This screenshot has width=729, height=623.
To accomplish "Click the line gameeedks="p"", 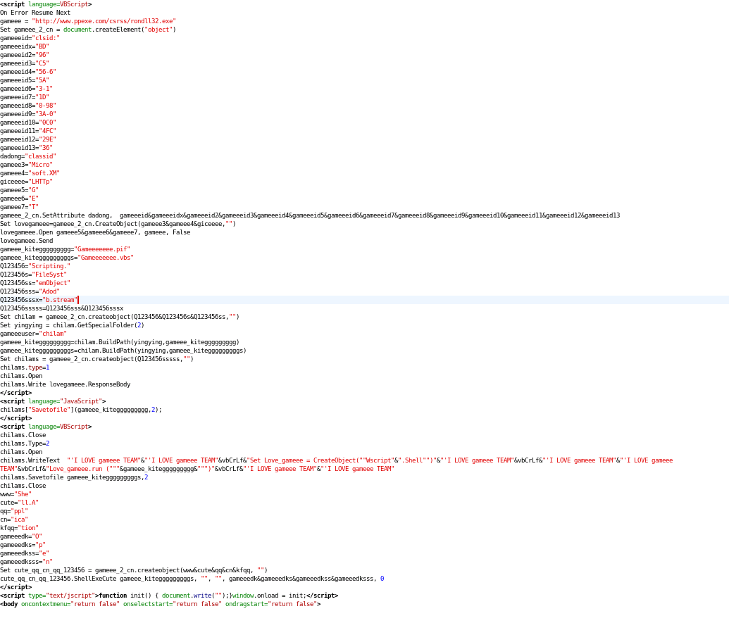I will (23, 544).
